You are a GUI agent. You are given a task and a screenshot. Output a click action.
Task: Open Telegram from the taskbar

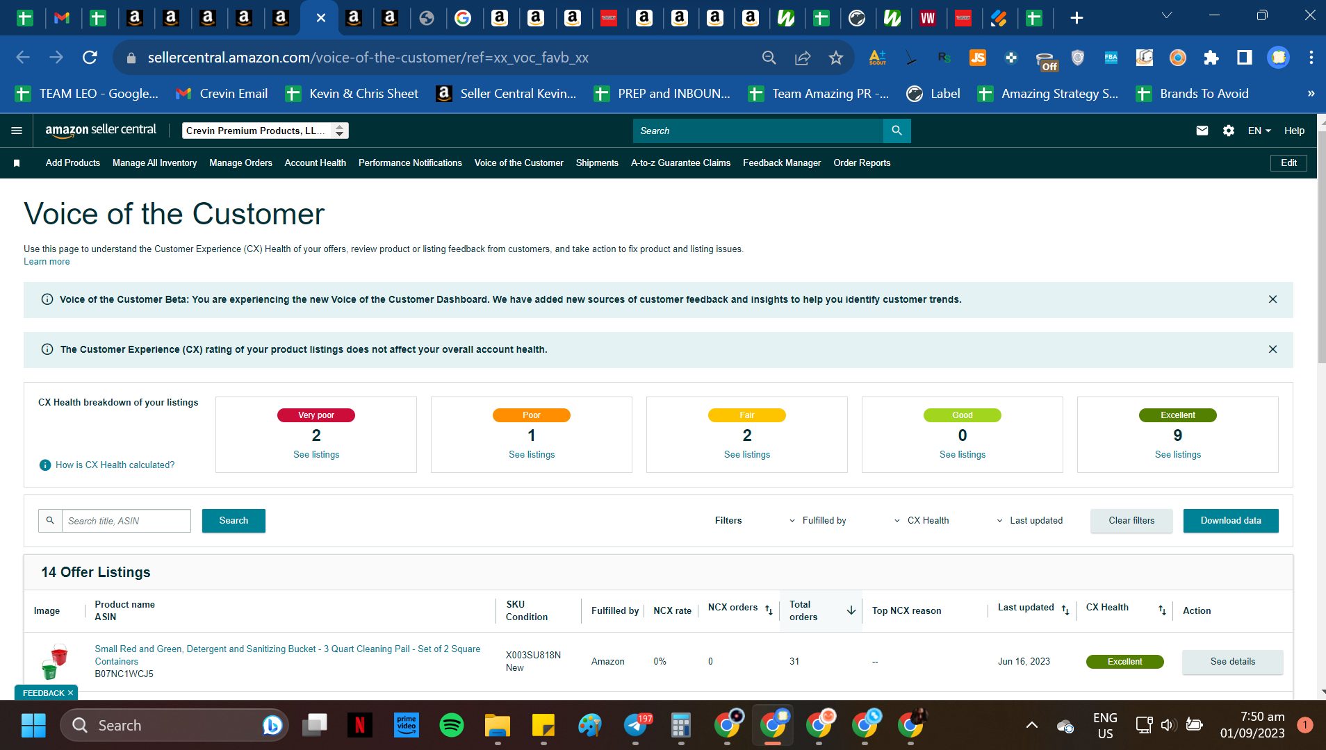[x=635, y=726]
